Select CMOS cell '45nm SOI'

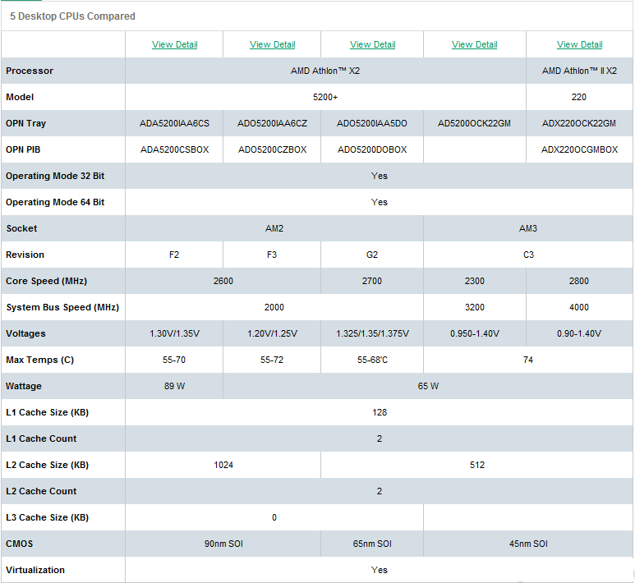[528, 544]
